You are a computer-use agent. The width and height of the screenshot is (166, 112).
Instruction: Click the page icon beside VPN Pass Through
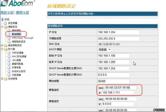coord(9,38)
